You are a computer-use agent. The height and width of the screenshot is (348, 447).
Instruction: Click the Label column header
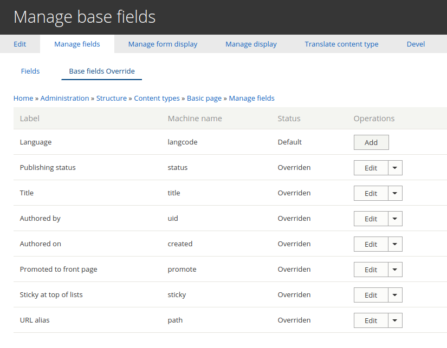30,119
